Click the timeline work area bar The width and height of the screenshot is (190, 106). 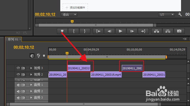pyautogui.click(x=107, y=57)
